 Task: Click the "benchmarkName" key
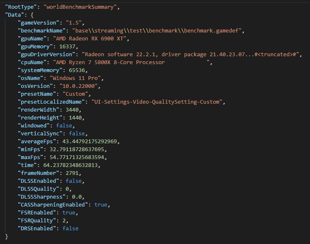tap(42, 31)
